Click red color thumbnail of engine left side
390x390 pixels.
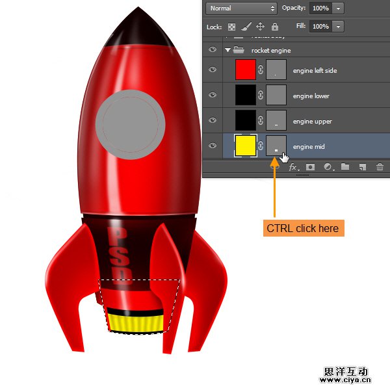point(246,70)
